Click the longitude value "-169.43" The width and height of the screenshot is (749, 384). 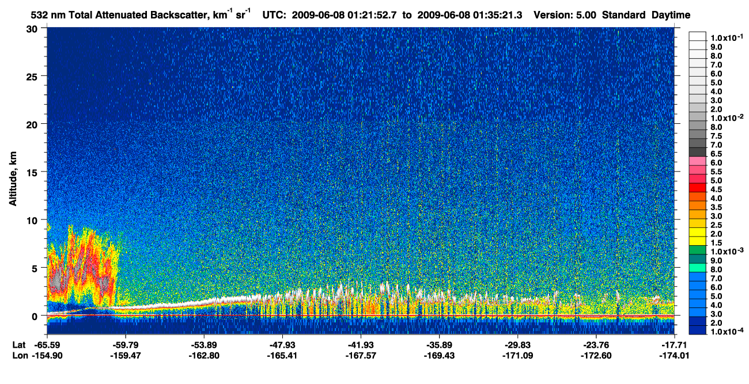point(439,355)
